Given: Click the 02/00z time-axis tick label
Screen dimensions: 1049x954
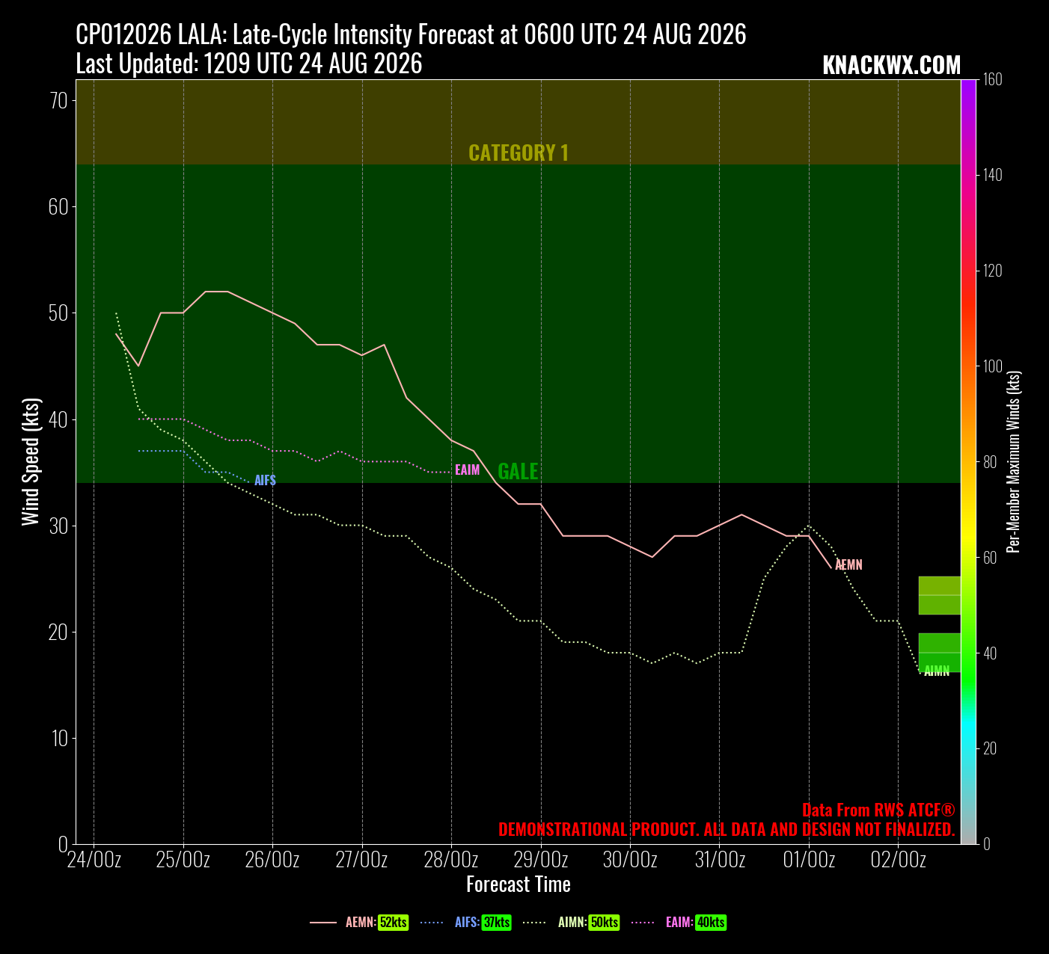Looking at the screenshot, I should 899,860.
